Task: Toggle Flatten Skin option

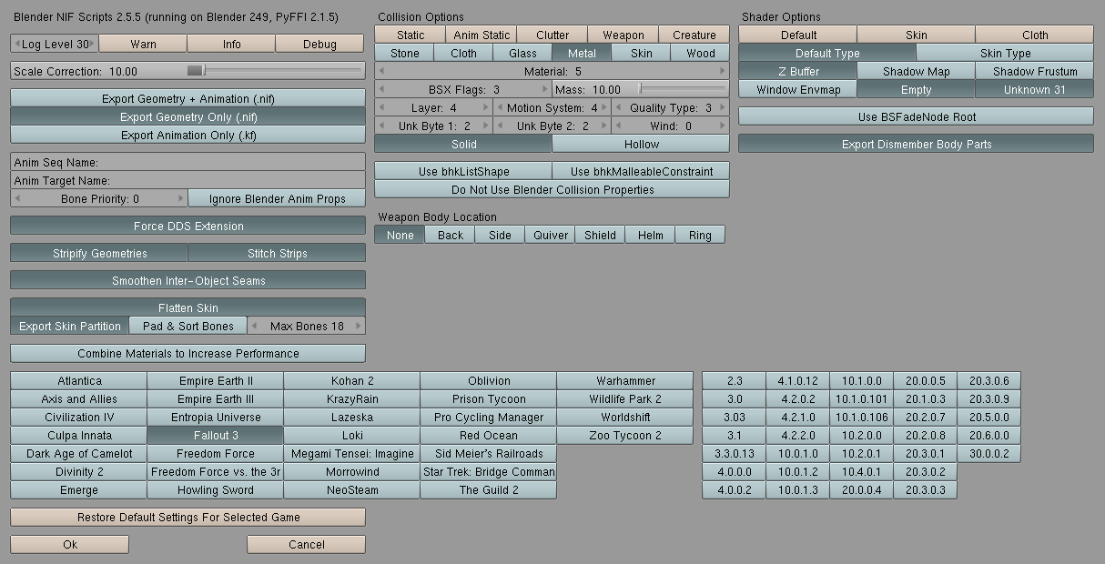Action: (188, 307)
